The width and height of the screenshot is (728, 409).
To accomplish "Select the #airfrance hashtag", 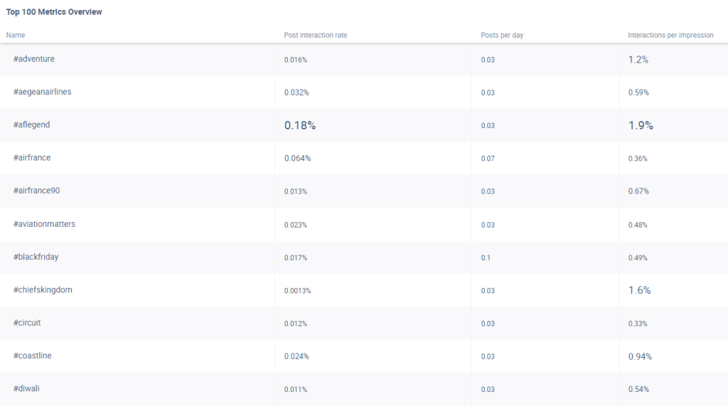I will point(32,158).
